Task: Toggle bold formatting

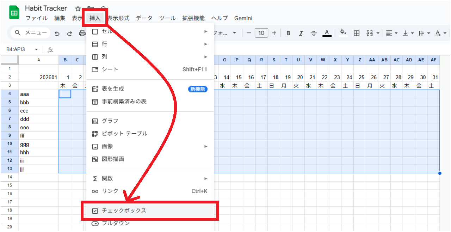Action: pos(288,33)
